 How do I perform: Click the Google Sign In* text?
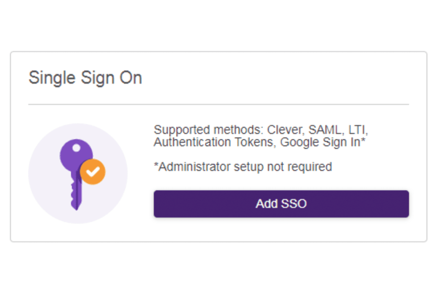click(x=323, y=142)
